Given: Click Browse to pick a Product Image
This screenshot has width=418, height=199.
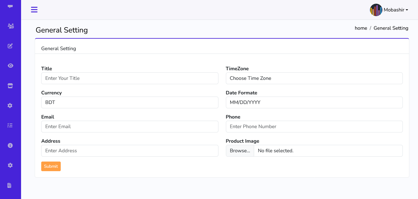Looking at the screenshot, I should click(240, 151).
